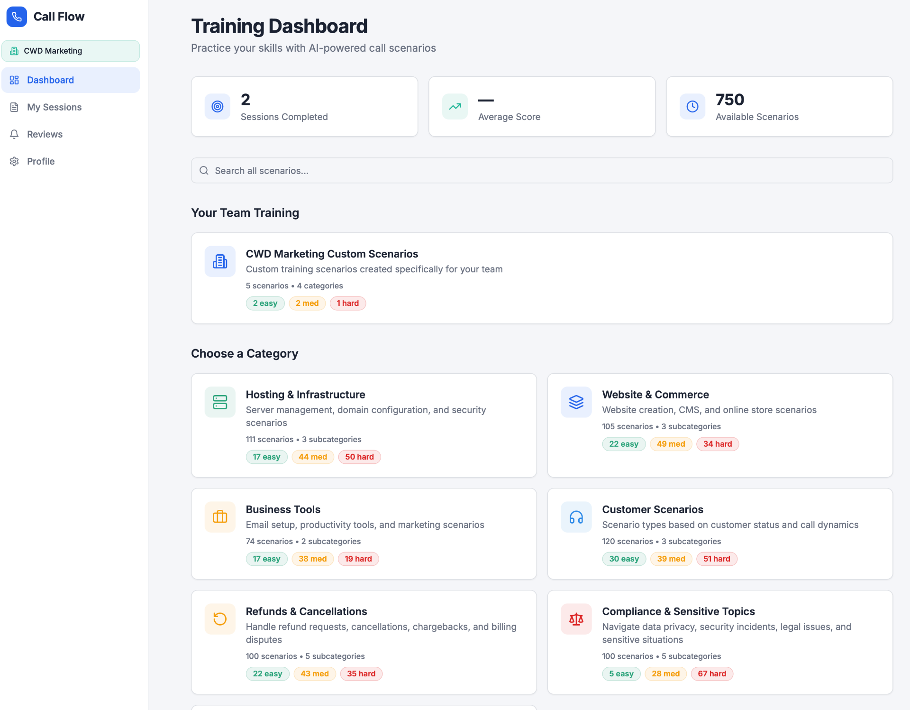Click the 2 med badge on custom scenarios
The image size is (910, 710).
[307, 304]
